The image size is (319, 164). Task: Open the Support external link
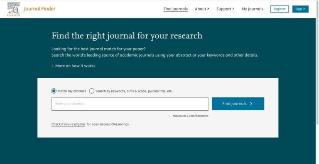point(225,9)
